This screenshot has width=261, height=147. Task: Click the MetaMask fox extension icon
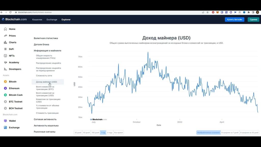point(217,12)
